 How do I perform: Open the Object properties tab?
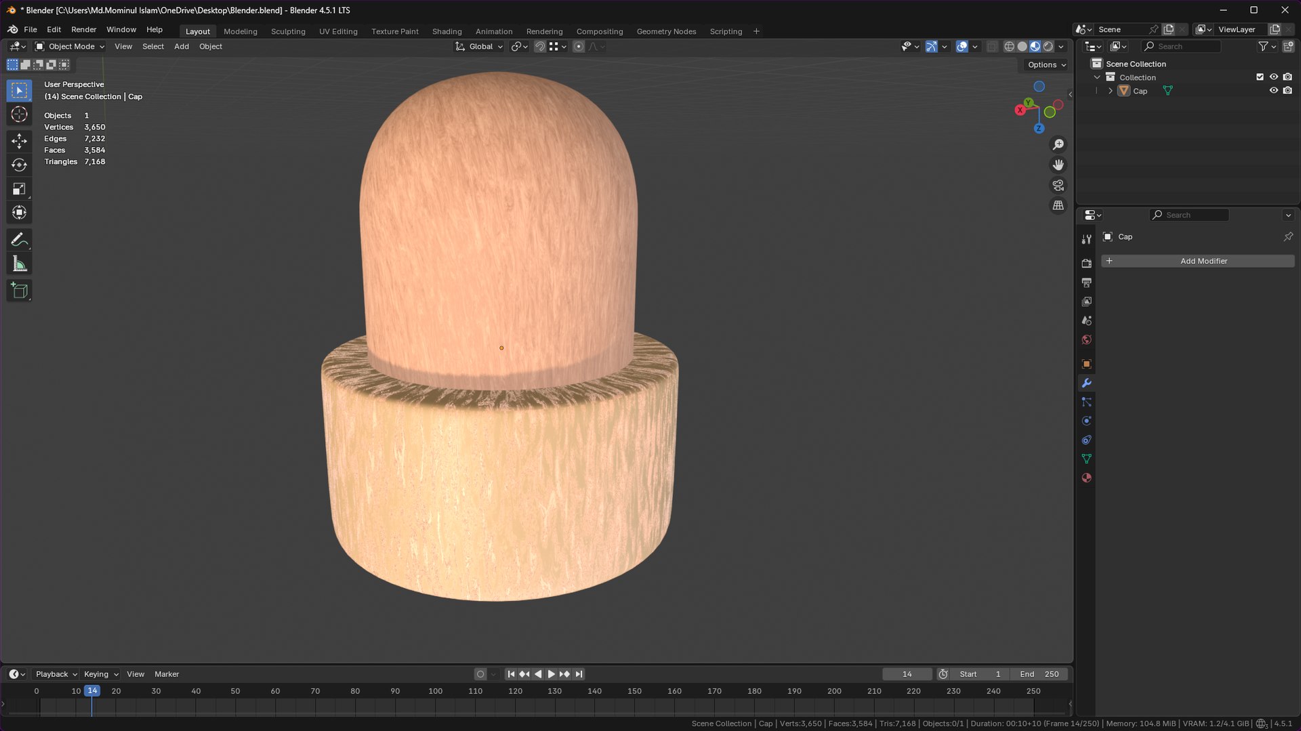click(1086, 364)
